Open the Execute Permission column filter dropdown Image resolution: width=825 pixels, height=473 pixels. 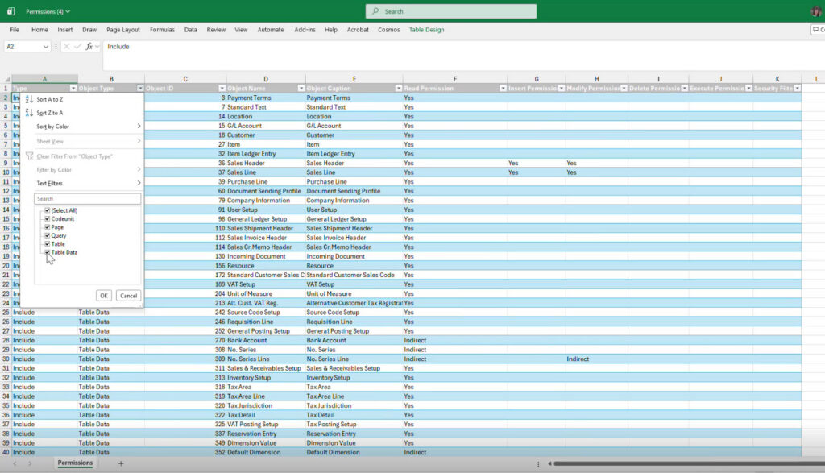point(748,89)
